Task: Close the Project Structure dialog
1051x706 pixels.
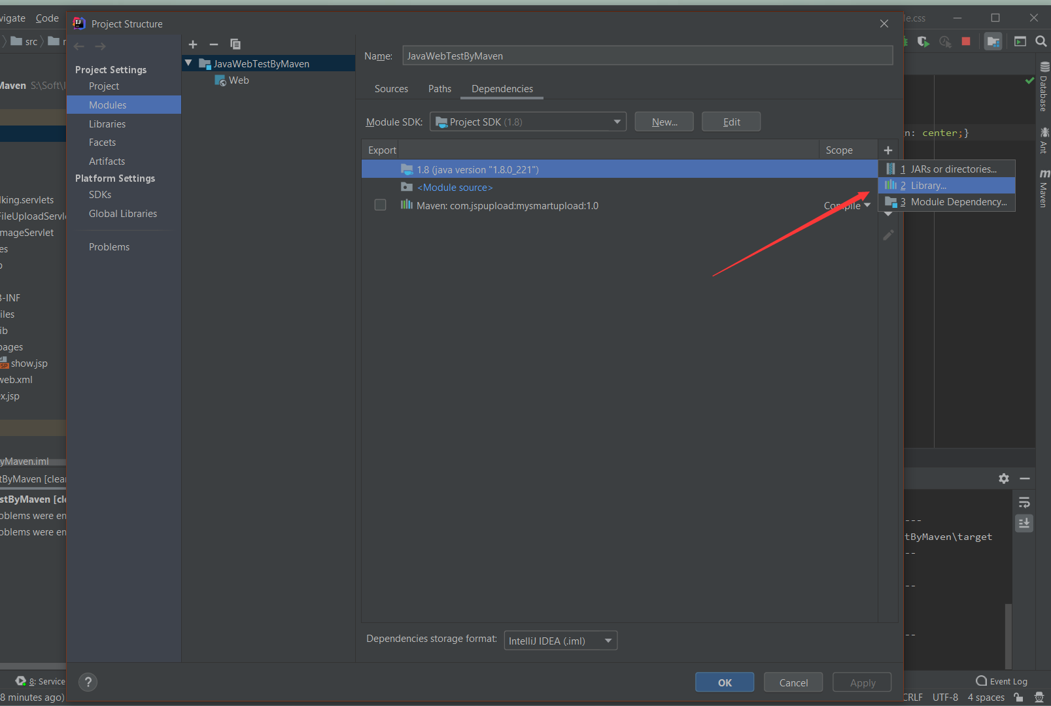Action: click(884, 24)
